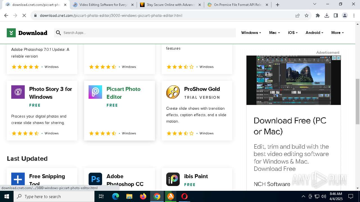This screenshot has height=202, width=360.
Task: Open the Free Snipping Tool link
Action: [47, 180]
